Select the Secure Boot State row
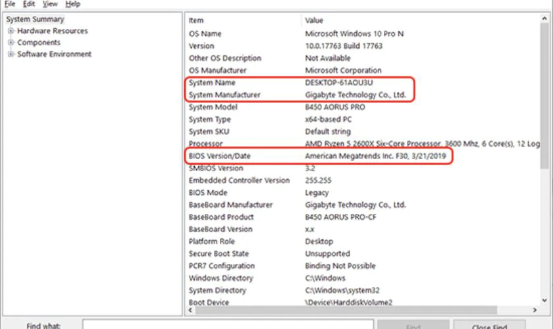The height and width of the screenshot is (329, 553). [363, 254]
